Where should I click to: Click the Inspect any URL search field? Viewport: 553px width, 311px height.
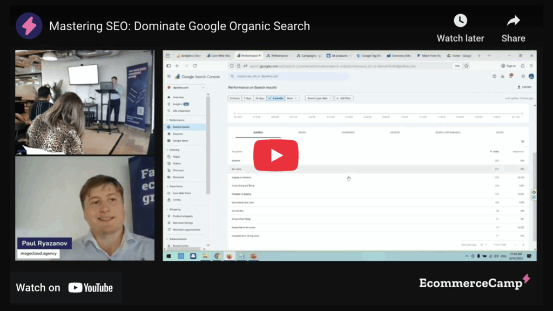pyautogui.click(x=288, y=76)
